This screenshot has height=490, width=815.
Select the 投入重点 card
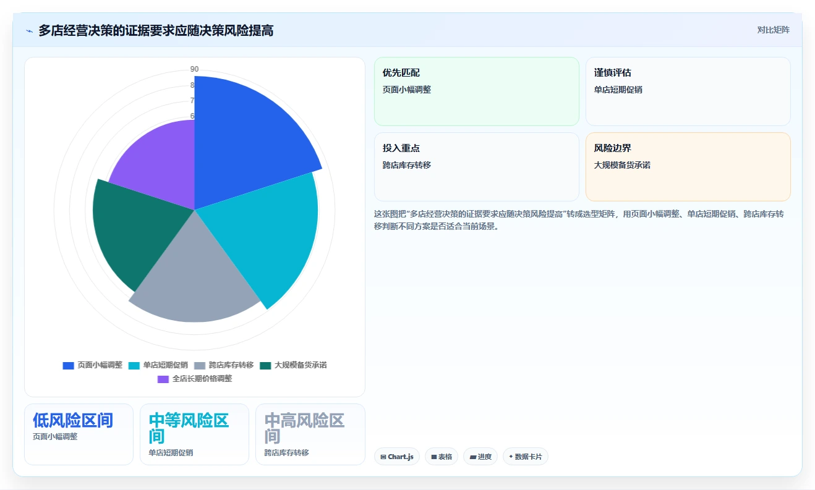point(477,167)
